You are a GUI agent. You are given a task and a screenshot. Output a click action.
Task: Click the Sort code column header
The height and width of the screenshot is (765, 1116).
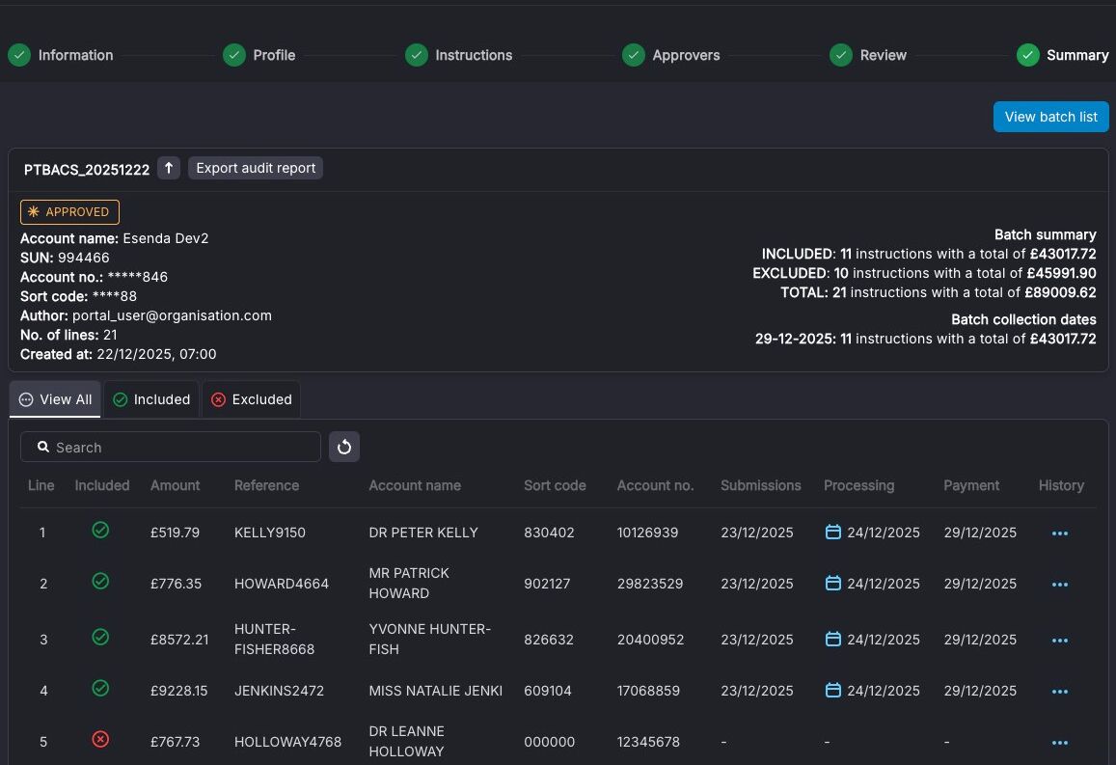pos(556,485)
